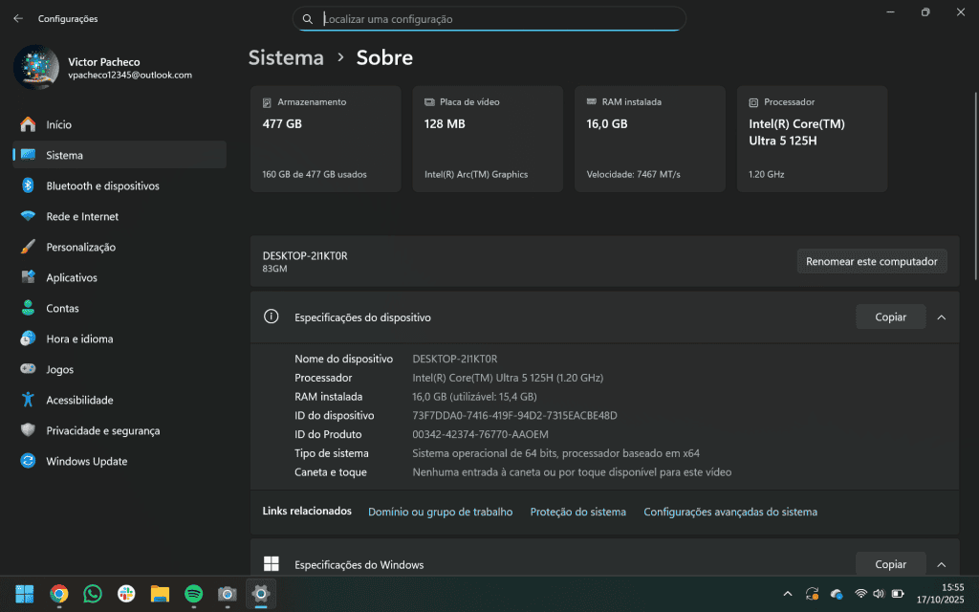
Task: Open Configurações avançadas do sistema
Action: [x=729, y=512]
